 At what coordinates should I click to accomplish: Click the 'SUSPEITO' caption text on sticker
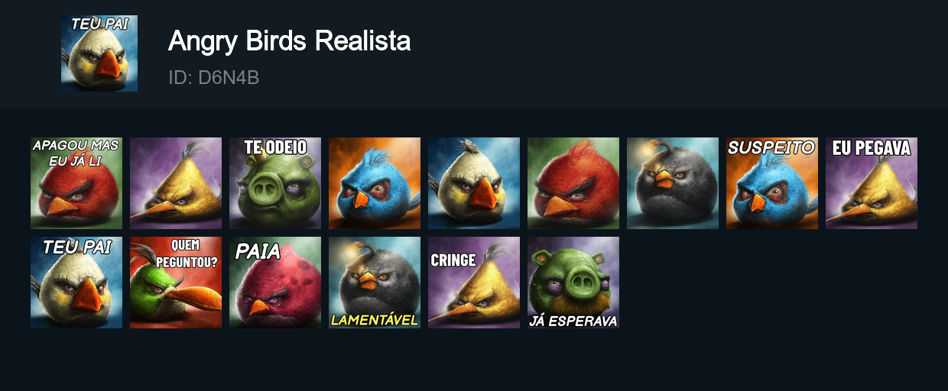(771, 147)
